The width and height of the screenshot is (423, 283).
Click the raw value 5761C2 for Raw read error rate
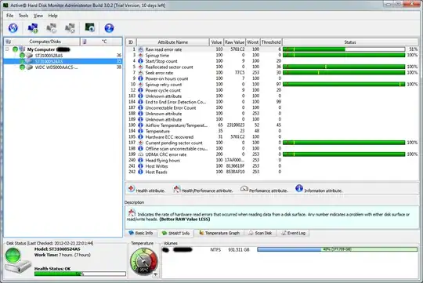pos(237,49)
